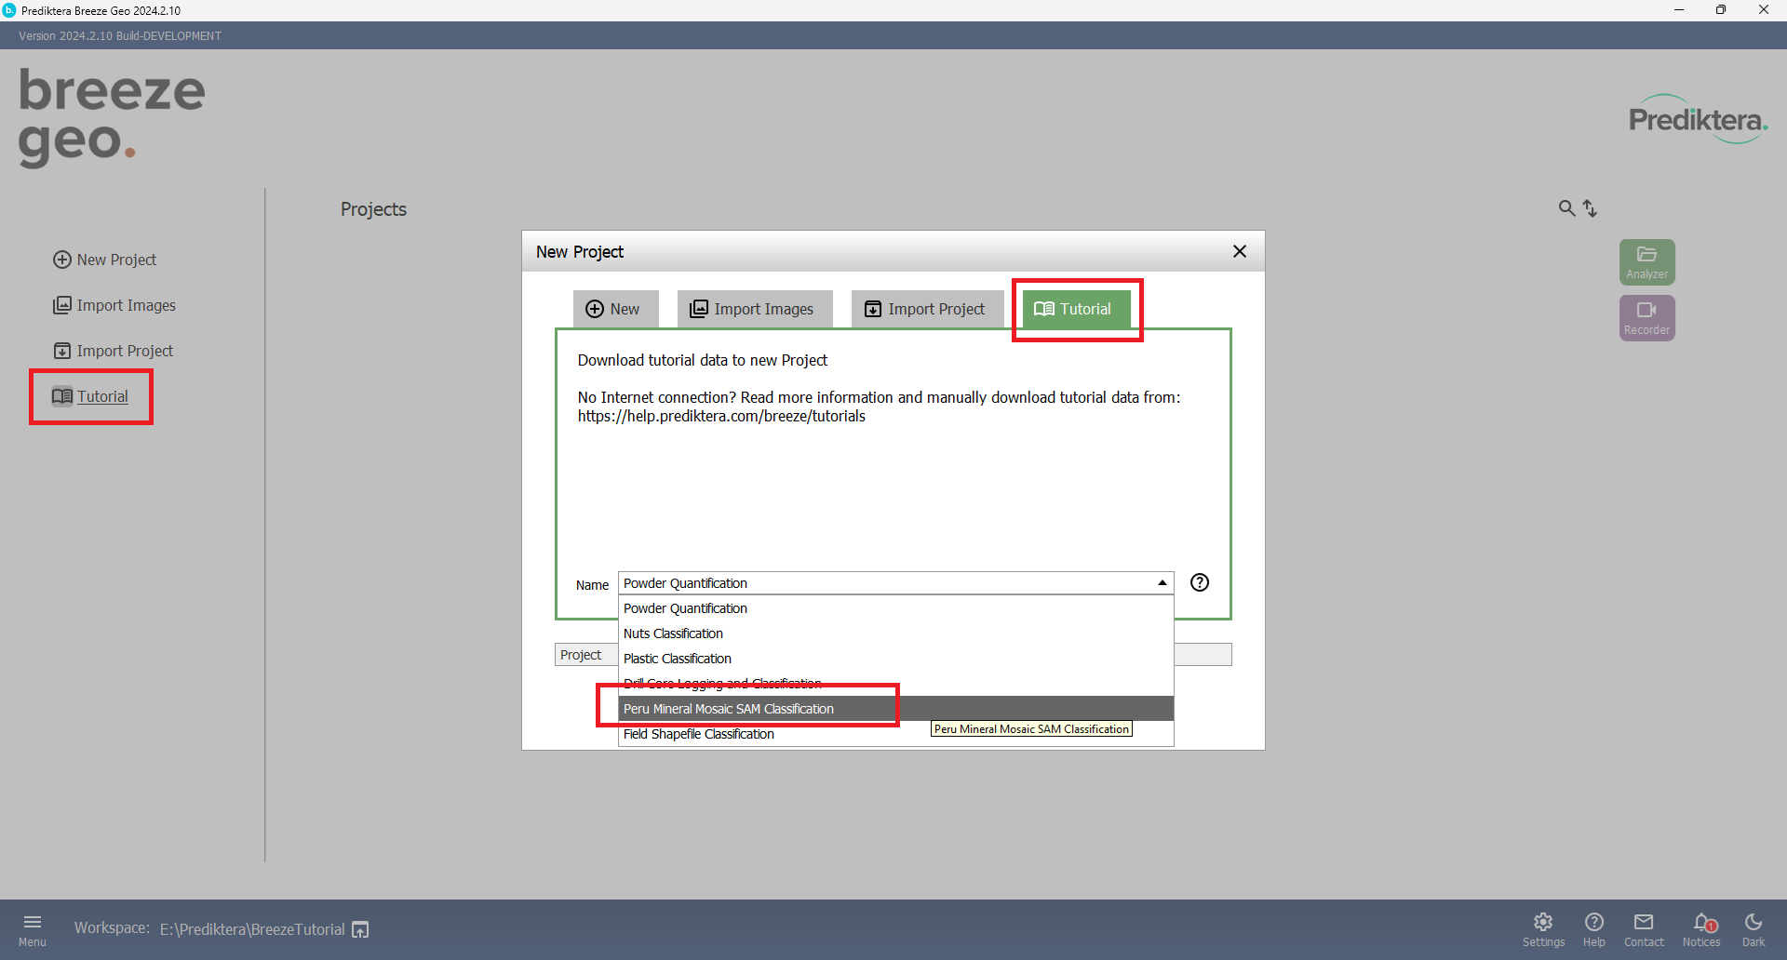The width and height of the screenshot is (1787, 960).
Task: Change workspace folder icon
Action: pos(360,929)
